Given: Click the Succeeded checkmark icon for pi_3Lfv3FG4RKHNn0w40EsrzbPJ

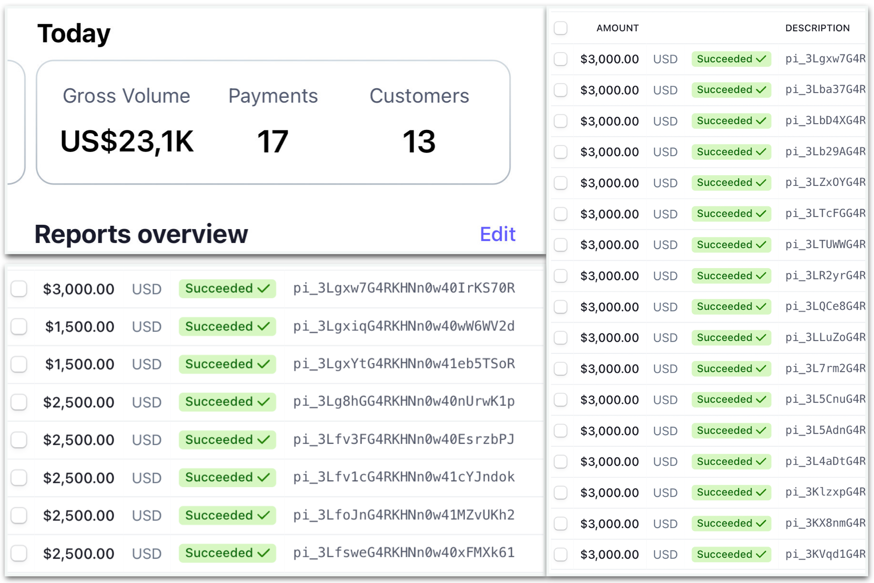Looking at the screenshot, I should pyautogui.click(x=264, y=440).
